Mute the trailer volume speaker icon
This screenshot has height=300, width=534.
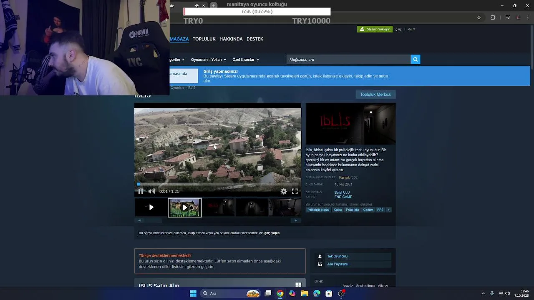point(152,191)
